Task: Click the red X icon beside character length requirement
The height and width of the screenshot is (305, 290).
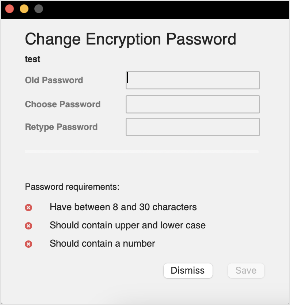Action: pos(28,207)
